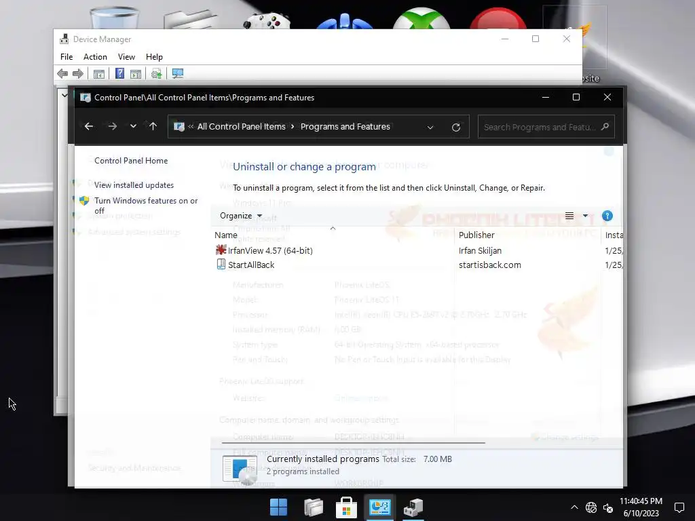Refresh the Programs and Features list
The image size is (695, 521).
coord(455,128)
